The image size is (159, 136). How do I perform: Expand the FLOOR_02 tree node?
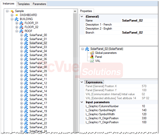(x=17, y=27)
